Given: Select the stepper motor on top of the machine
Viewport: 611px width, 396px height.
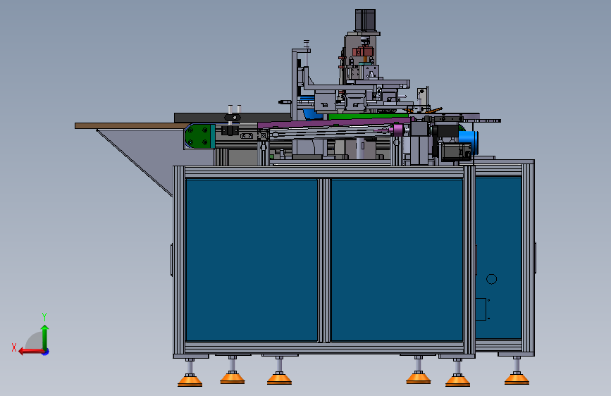Looking at the screenshot, I should click(x=366, y=20).
